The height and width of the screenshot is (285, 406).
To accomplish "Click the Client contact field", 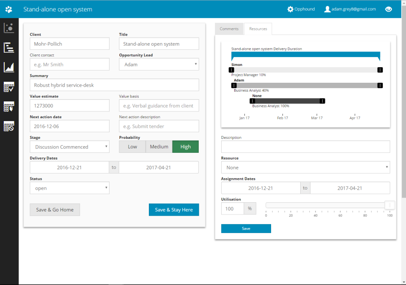I will click(70, 65).
